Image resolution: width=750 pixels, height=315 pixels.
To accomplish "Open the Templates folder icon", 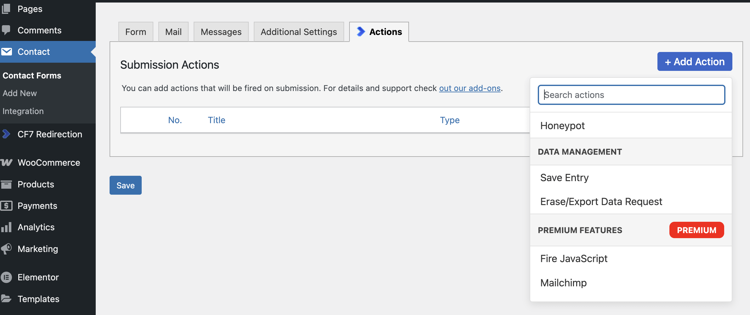I will tap(6, 299).
